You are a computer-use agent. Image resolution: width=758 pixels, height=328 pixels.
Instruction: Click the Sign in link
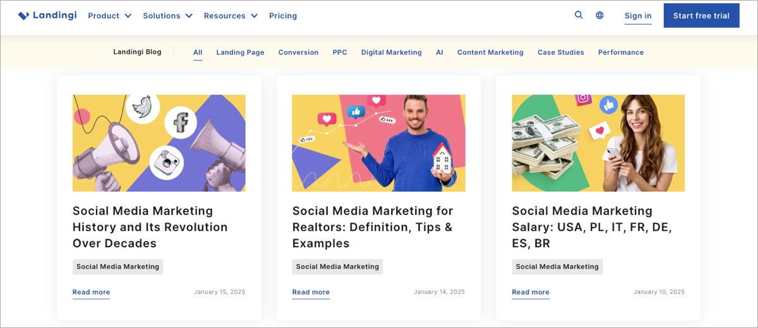638,16
